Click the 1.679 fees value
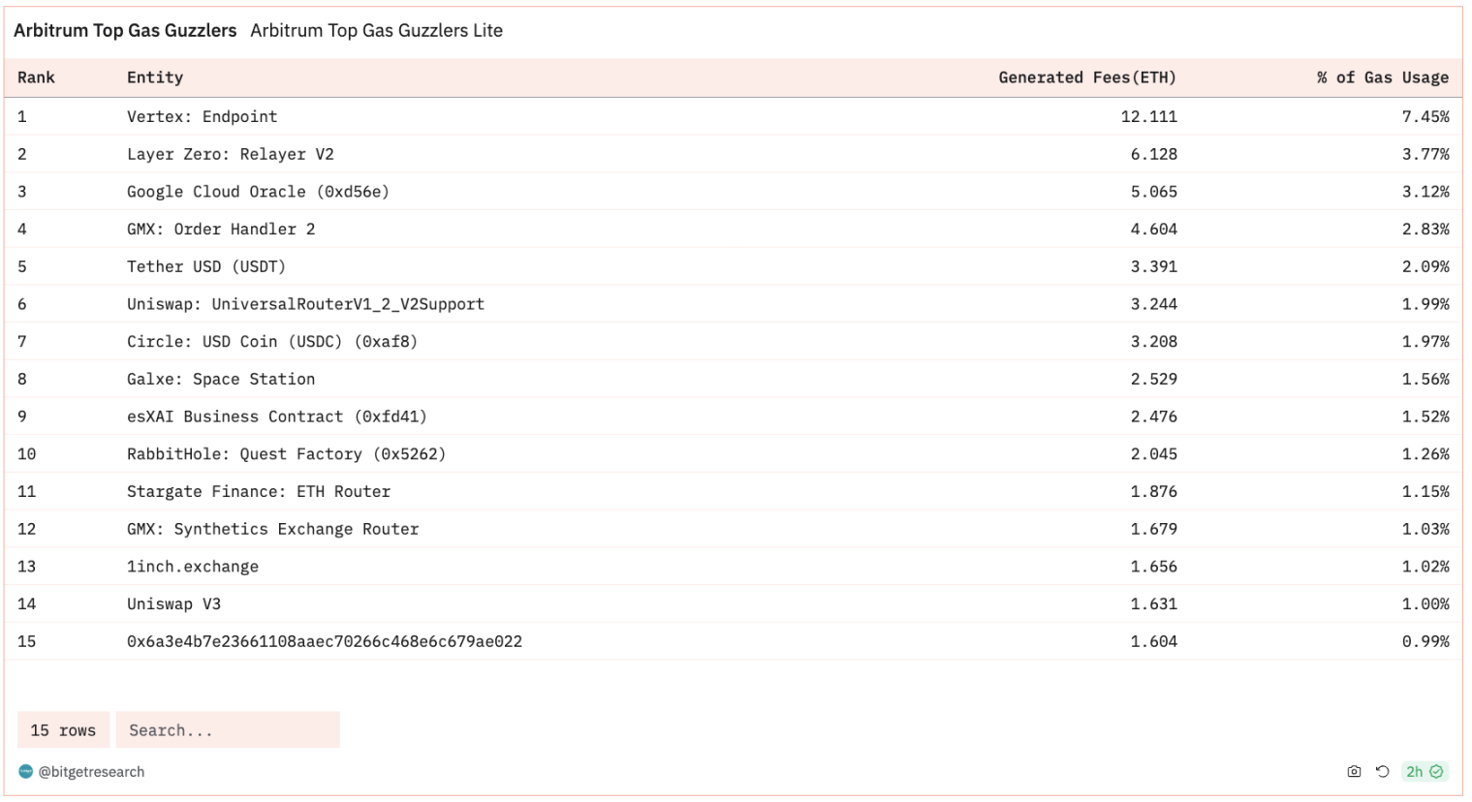 coord(1154,529)
